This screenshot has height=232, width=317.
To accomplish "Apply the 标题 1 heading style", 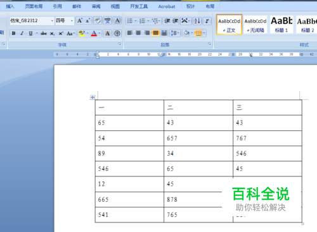I will 281,25.
